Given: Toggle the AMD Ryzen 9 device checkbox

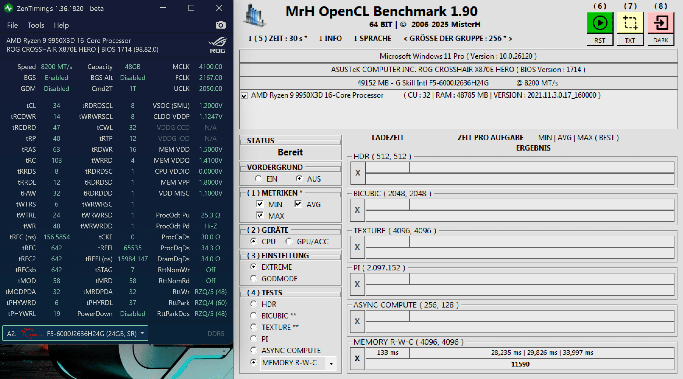Looking at the screenshot, I should pyautogui.click(x=244, y=96).
